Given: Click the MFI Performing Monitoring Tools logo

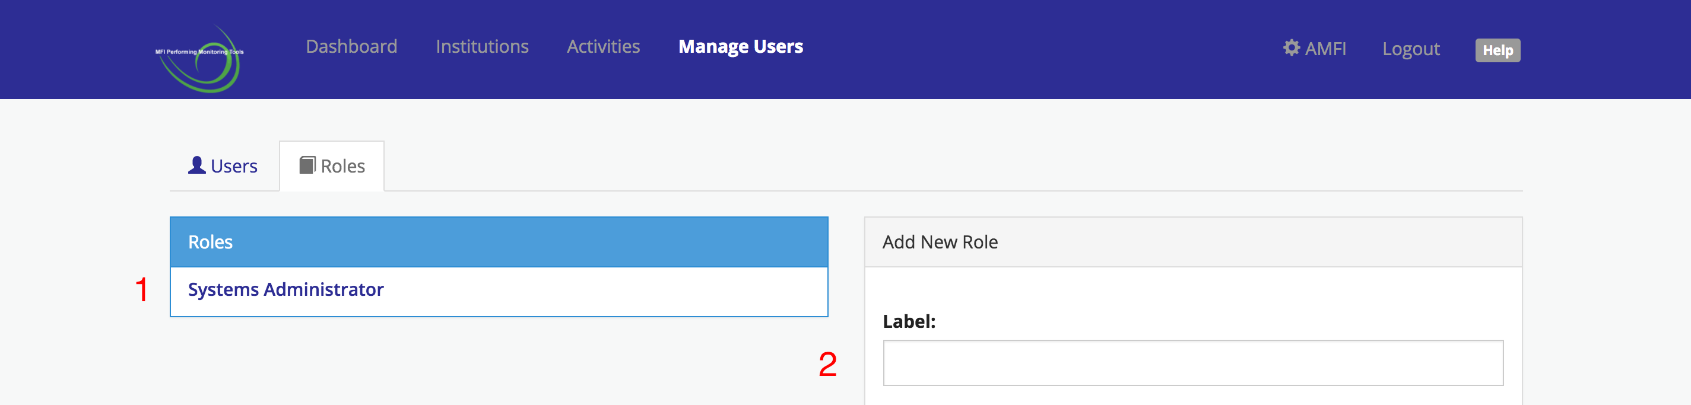Looking at the screenshot, I should 200,58.
